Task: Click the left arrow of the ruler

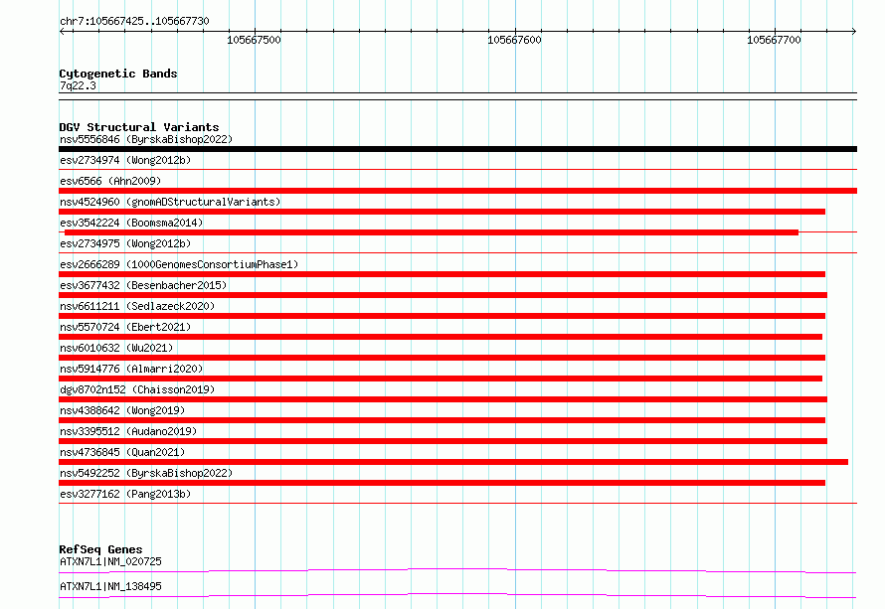Action: [62, 32]
